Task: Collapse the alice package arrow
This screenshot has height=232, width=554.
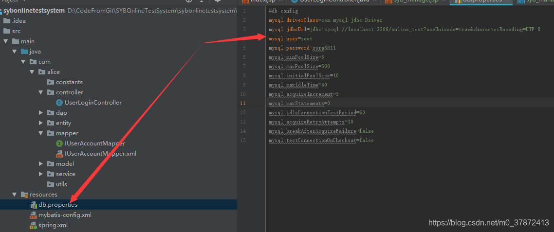Action: click(x=32, y=72)
